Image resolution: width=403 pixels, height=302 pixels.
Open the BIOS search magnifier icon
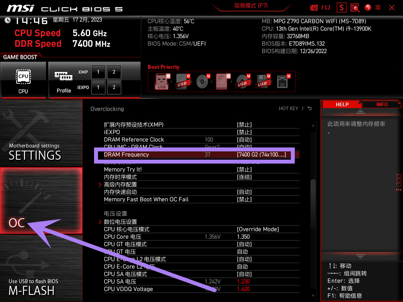[355, 8]
